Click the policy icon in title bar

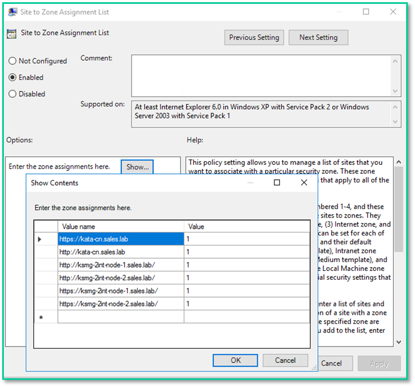pyautogui.click(x=13, y=12)
